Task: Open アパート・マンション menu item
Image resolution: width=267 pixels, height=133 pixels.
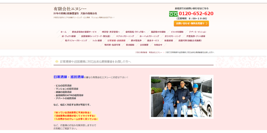Action: pos(198,32)
